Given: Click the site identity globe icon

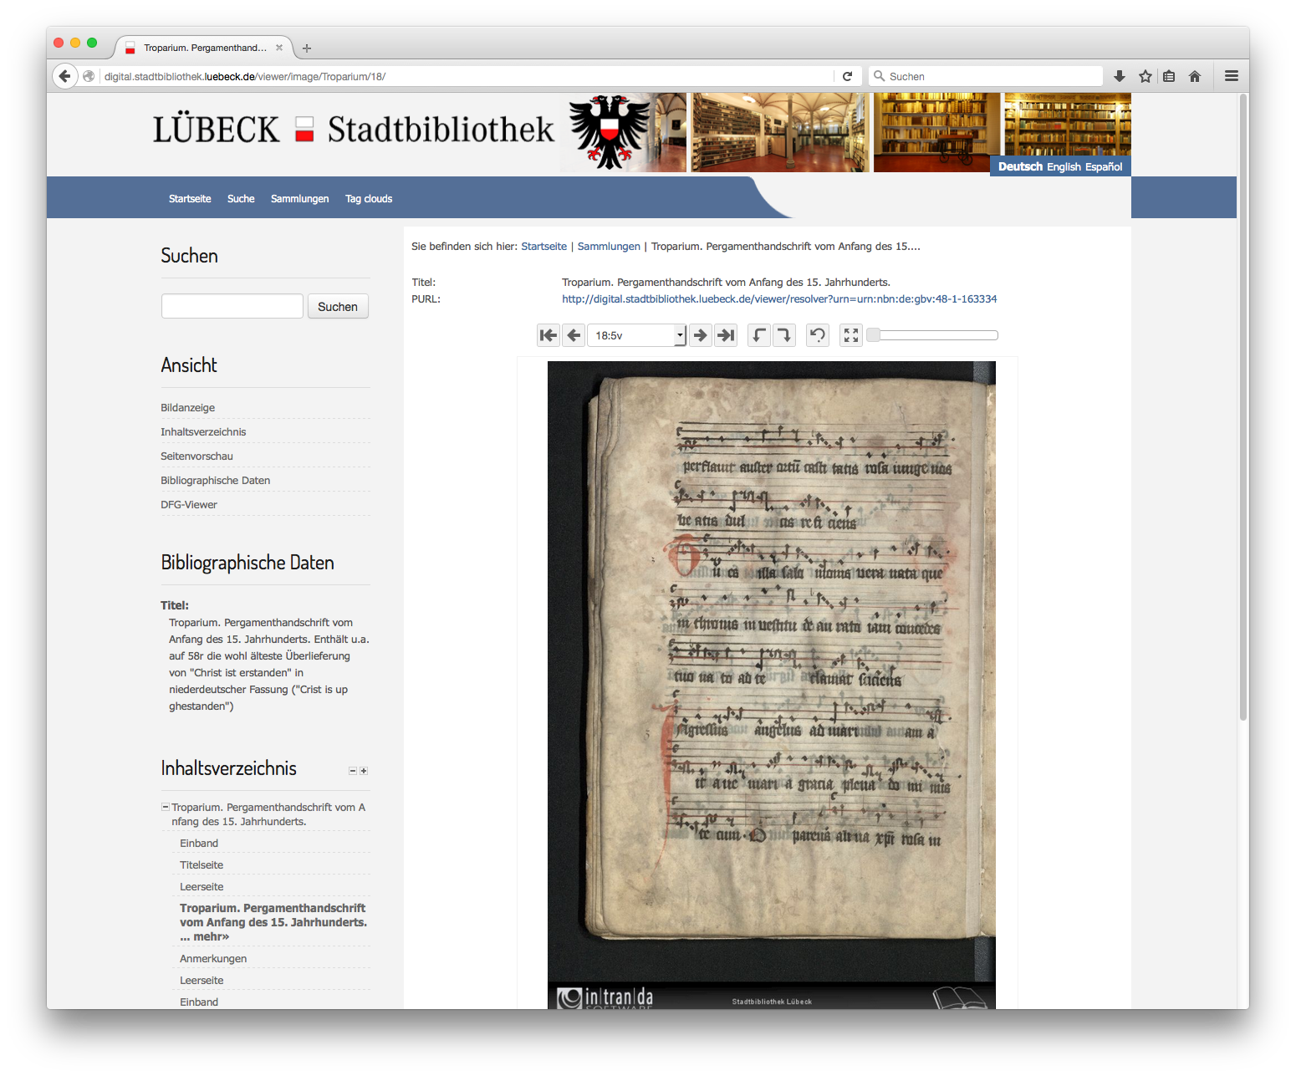Looking at the screenshot, I should tap(89, 76).
